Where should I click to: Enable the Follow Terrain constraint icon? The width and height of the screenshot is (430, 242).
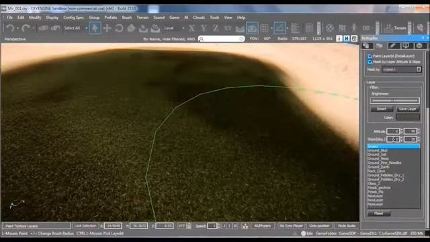pyautogui.click(x=240, y=28)
